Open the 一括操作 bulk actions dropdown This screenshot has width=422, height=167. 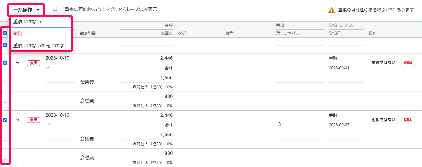pyautogui.click(x=26, y=10)
